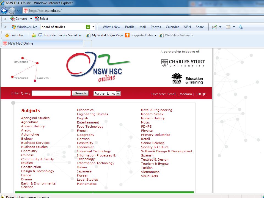This screenshot has height=198, width=264.
Task: Click the Charles Sturt University logo
Action: [x=183, y=63]
